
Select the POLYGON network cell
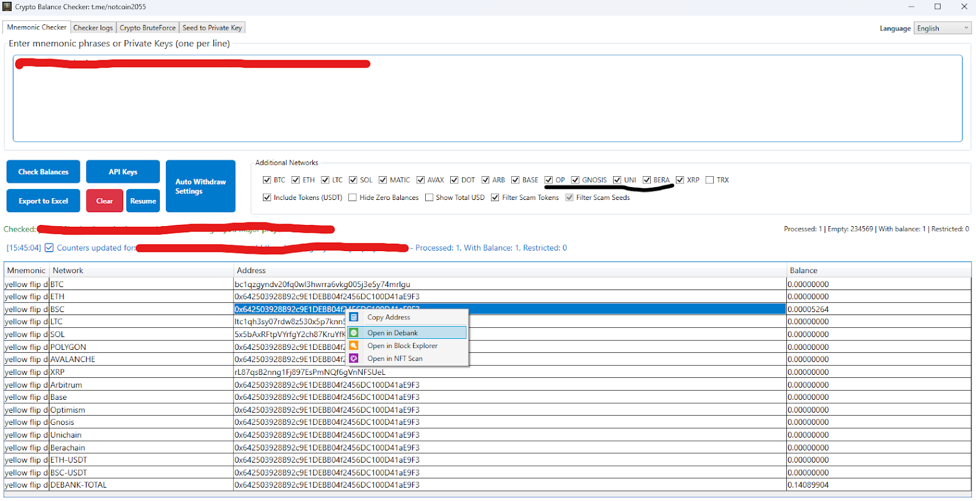tap(141, 347)
